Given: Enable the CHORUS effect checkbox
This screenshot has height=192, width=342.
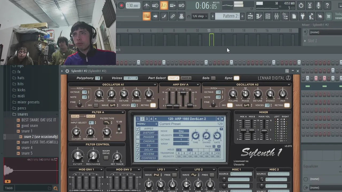Looking at the screenshot, I should point(138,141).
